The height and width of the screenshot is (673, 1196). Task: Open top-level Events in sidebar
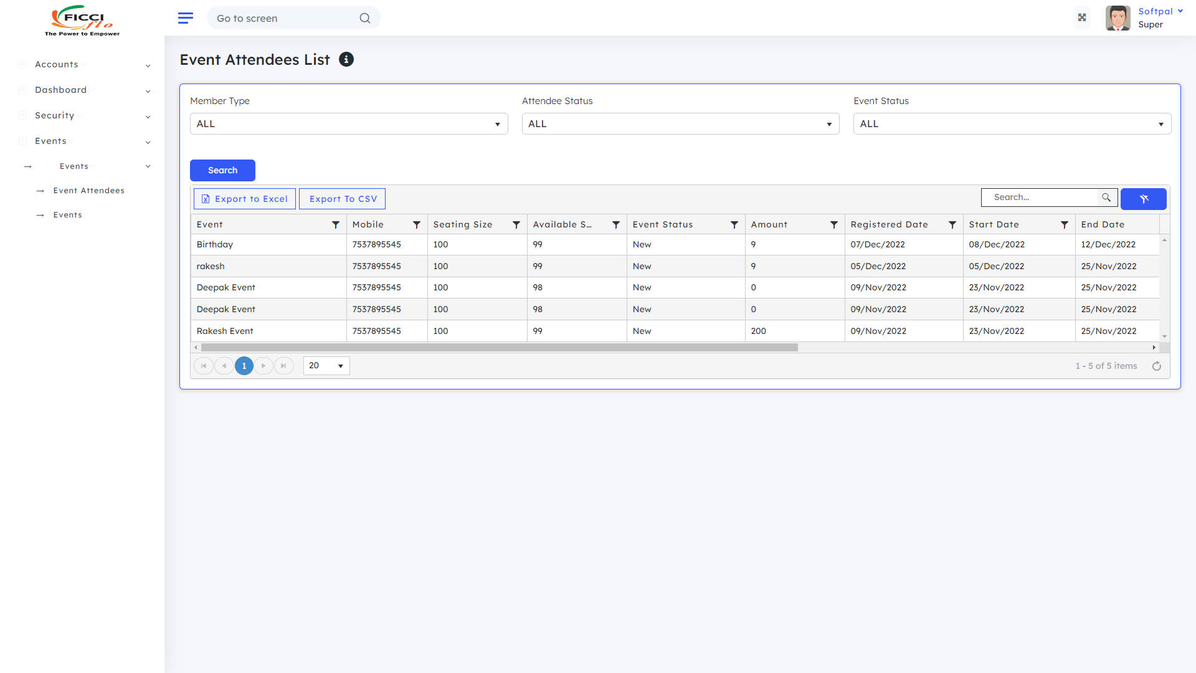point(50,141)
